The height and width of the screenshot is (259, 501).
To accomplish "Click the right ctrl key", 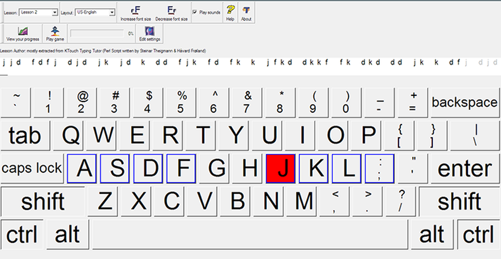I will click(x=479, y=234).
